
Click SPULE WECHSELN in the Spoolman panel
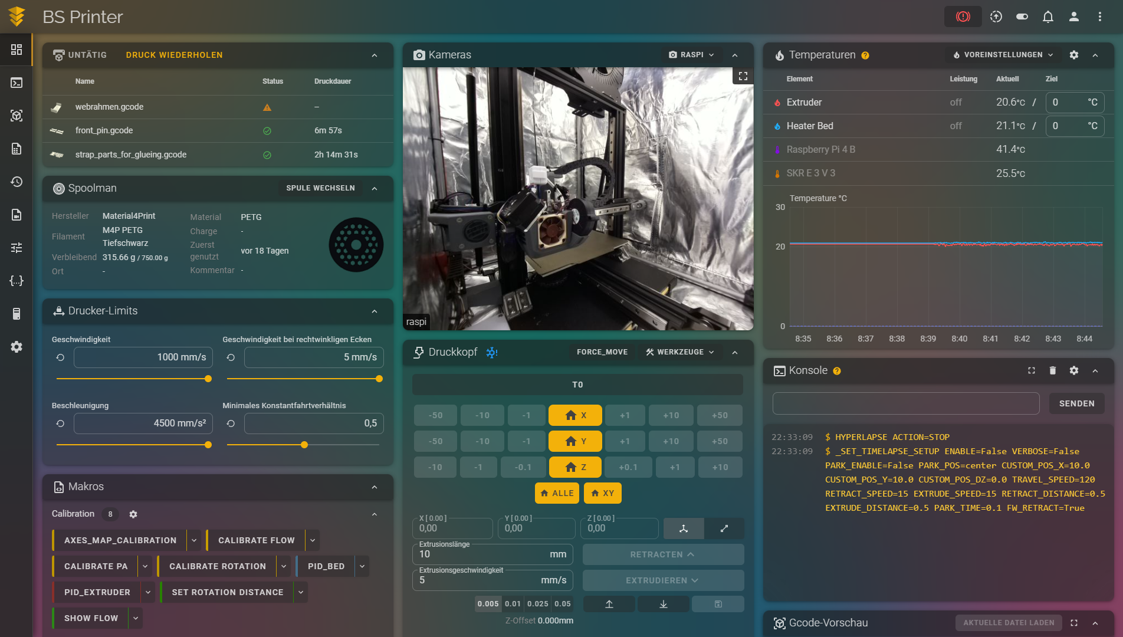(320, 188)
